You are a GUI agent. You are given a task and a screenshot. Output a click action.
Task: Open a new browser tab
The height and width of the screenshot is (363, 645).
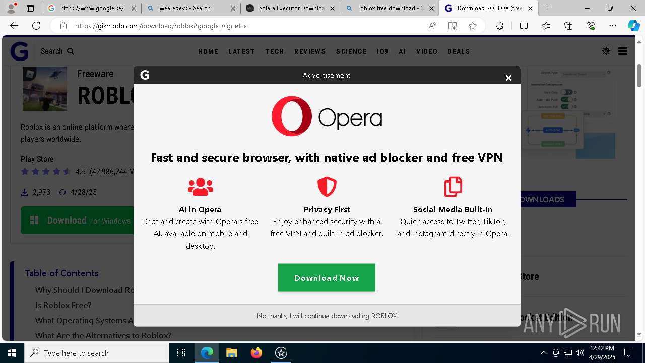(x=547, y=8)
